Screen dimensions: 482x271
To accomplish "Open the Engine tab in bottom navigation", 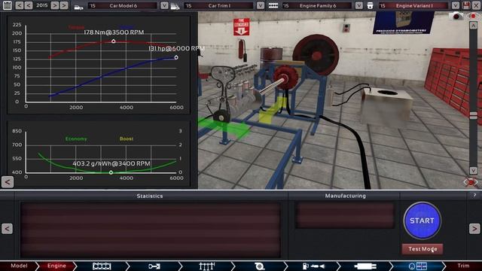I will coord(56,266).
